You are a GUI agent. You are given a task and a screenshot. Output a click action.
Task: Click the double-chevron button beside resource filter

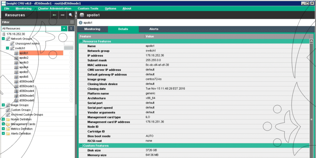coord(71,28)
